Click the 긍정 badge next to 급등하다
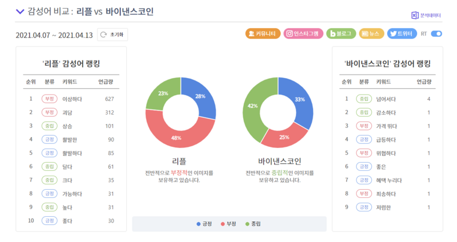The image size is (457, 242). pyautogui.click(x=364, y=139)
